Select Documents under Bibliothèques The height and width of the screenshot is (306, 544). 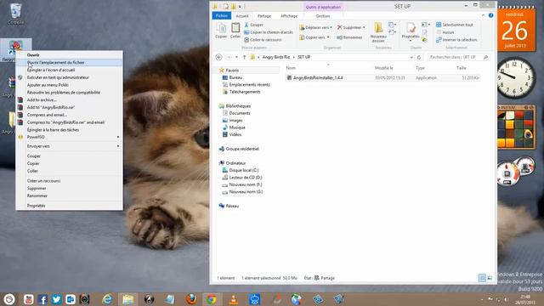[240, 113]
